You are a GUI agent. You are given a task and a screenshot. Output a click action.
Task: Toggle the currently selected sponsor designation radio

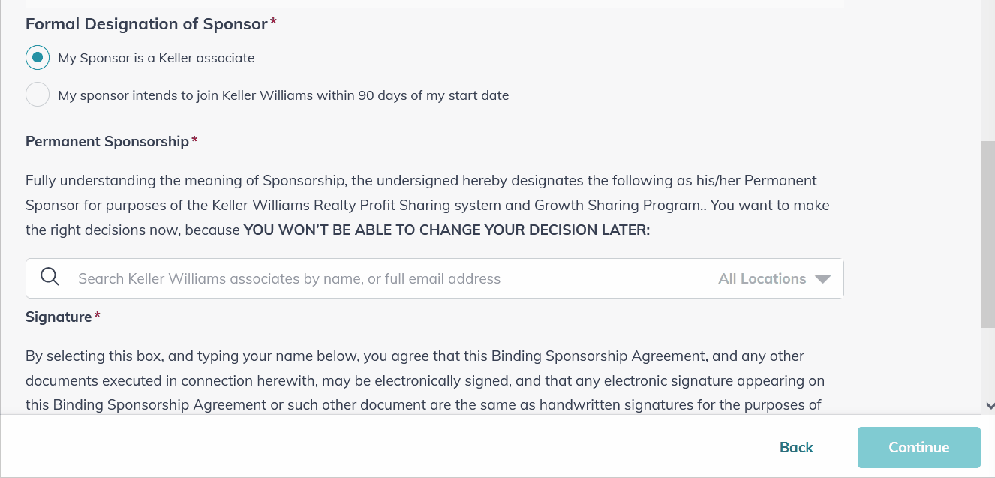(38, 57)
